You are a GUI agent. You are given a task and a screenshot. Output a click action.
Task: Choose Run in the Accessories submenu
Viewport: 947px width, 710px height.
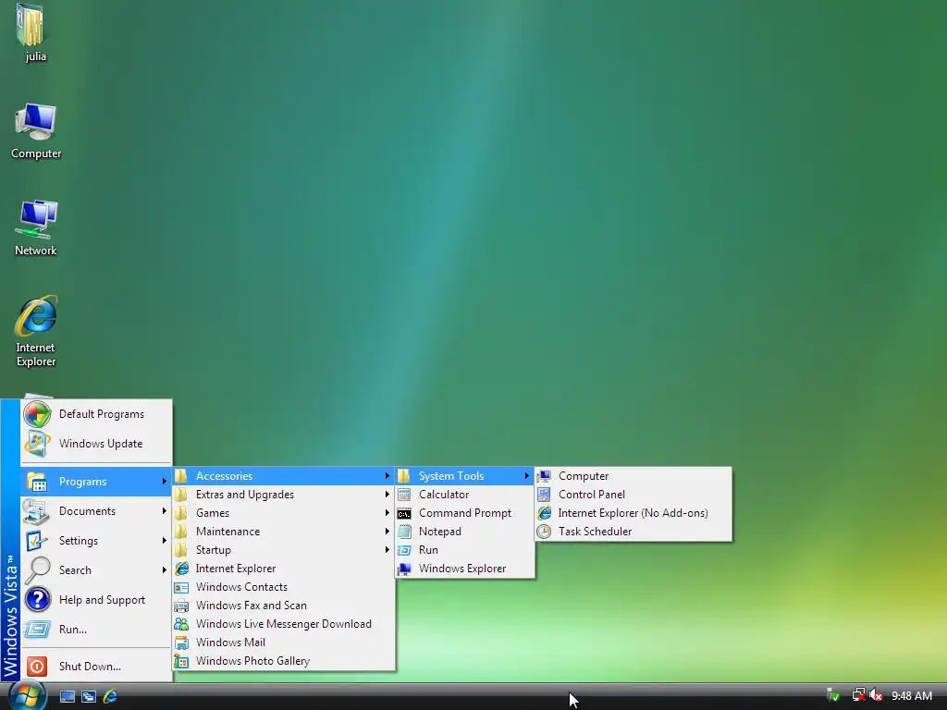click(x=464, y=550)
